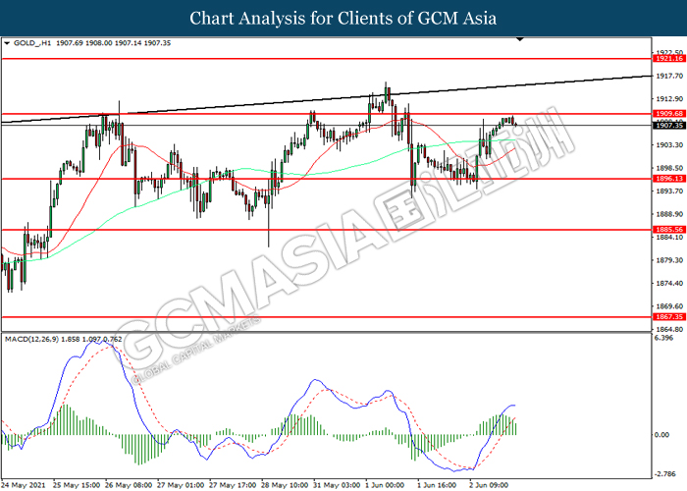
Task: Click the 1907.35 current price label
Action: (x=669, y=126)
